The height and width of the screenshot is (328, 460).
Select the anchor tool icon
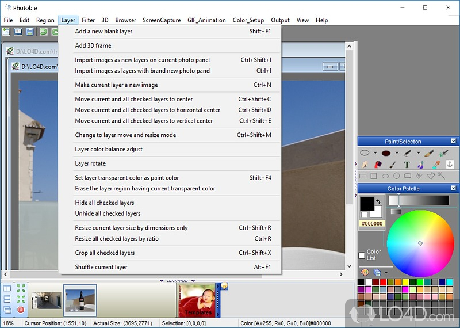tap(450, 164)
